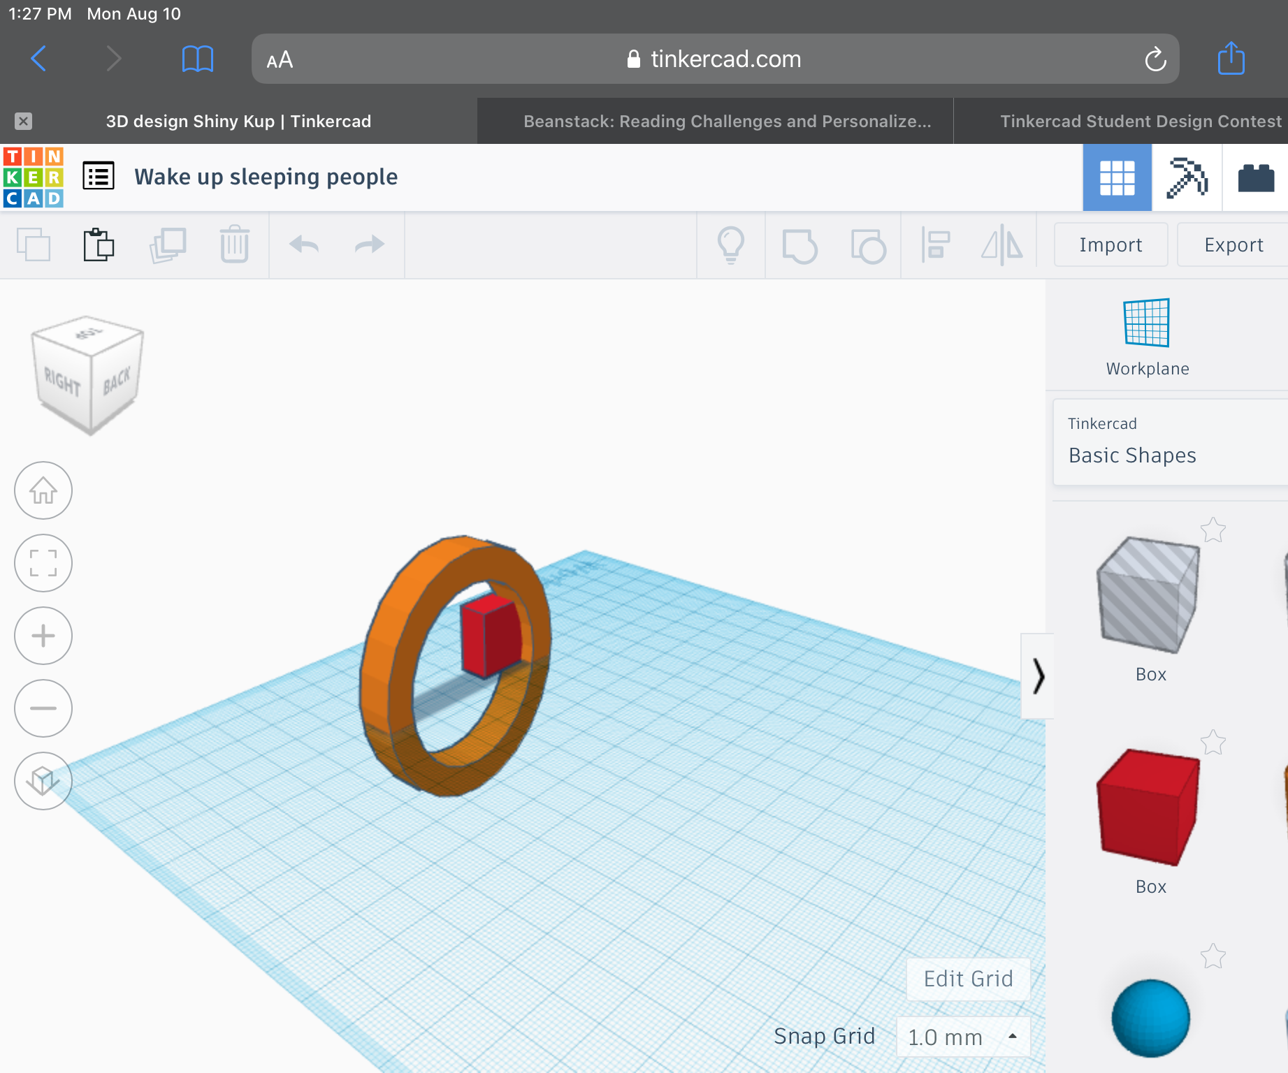Switch to 3D design grid view

1117,177
